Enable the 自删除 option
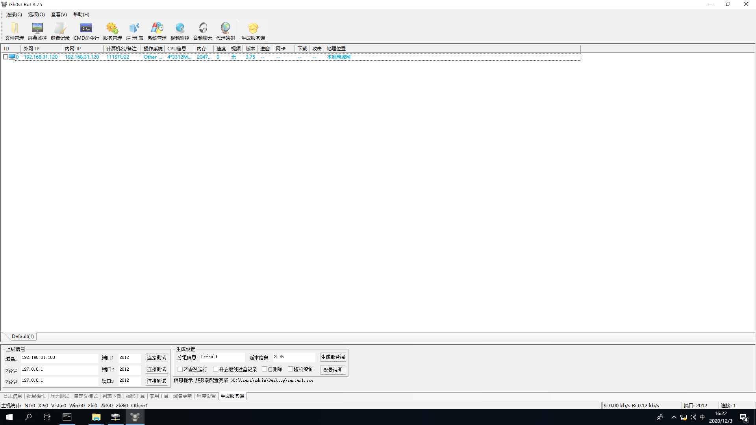The height and width of the screenshot is (425, 756). click(265, 369)
